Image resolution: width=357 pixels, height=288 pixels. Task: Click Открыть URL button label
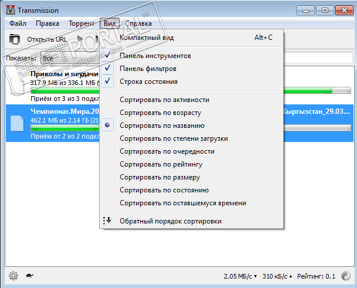(x=47, y=39)
